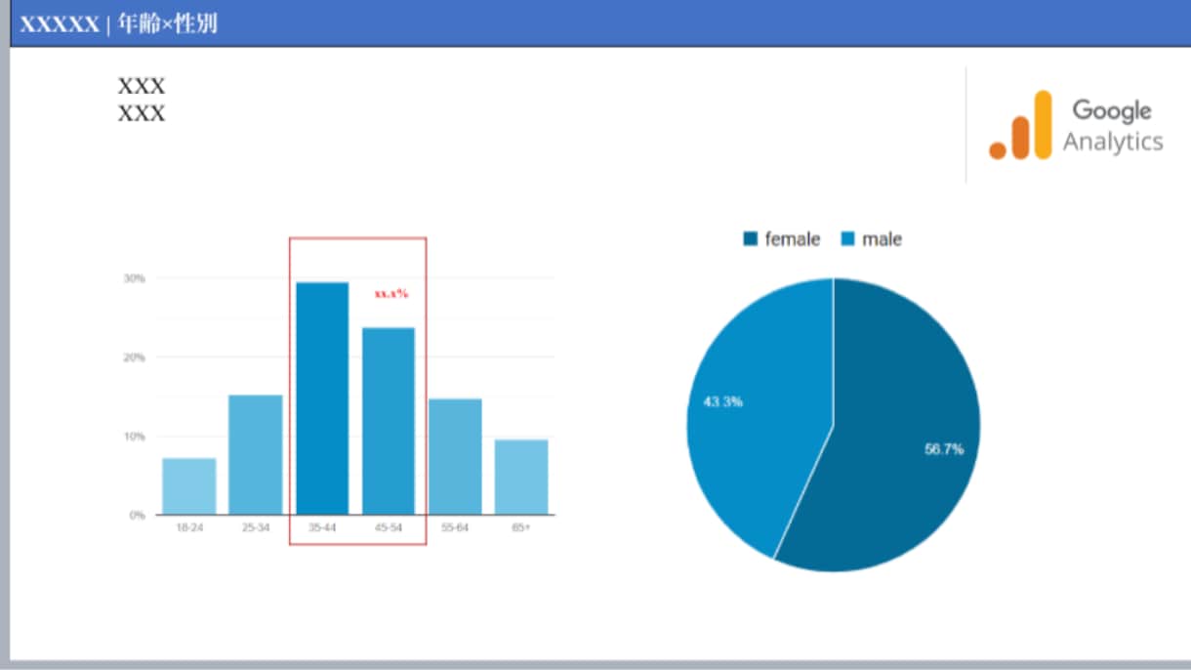Click the "male" legend label
The image size is (1191, 670).
click(882, 239)
